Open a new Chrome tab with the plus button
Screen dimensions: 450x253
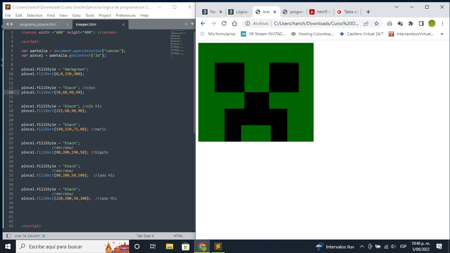coord(368,12)
